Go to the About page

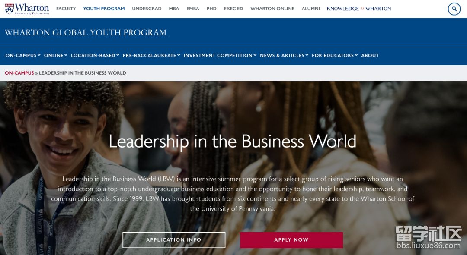click(370, 55)
